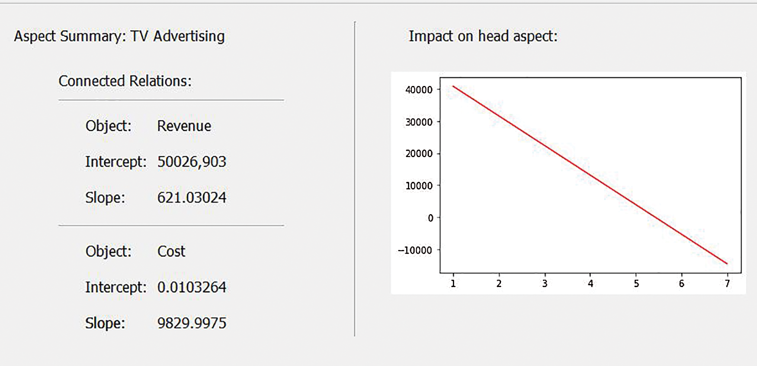
Task: Click the 0 y-axis tick label
Action: (x=430, y=218)
